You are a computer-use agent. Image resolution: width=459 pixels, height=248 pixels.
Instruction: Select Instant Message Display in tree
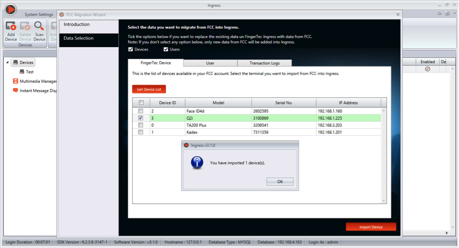point(38,91)
